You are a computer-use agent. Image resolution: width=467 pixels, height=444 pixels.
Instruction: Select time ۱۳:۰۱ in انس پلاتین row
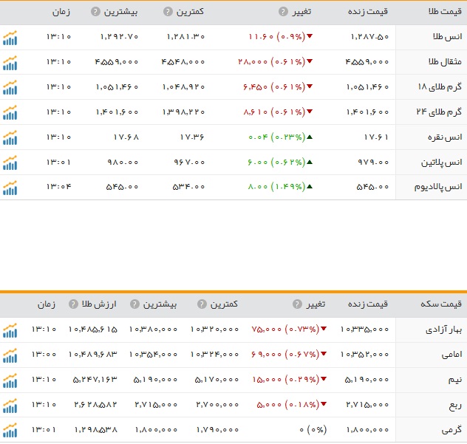(58, 162)
